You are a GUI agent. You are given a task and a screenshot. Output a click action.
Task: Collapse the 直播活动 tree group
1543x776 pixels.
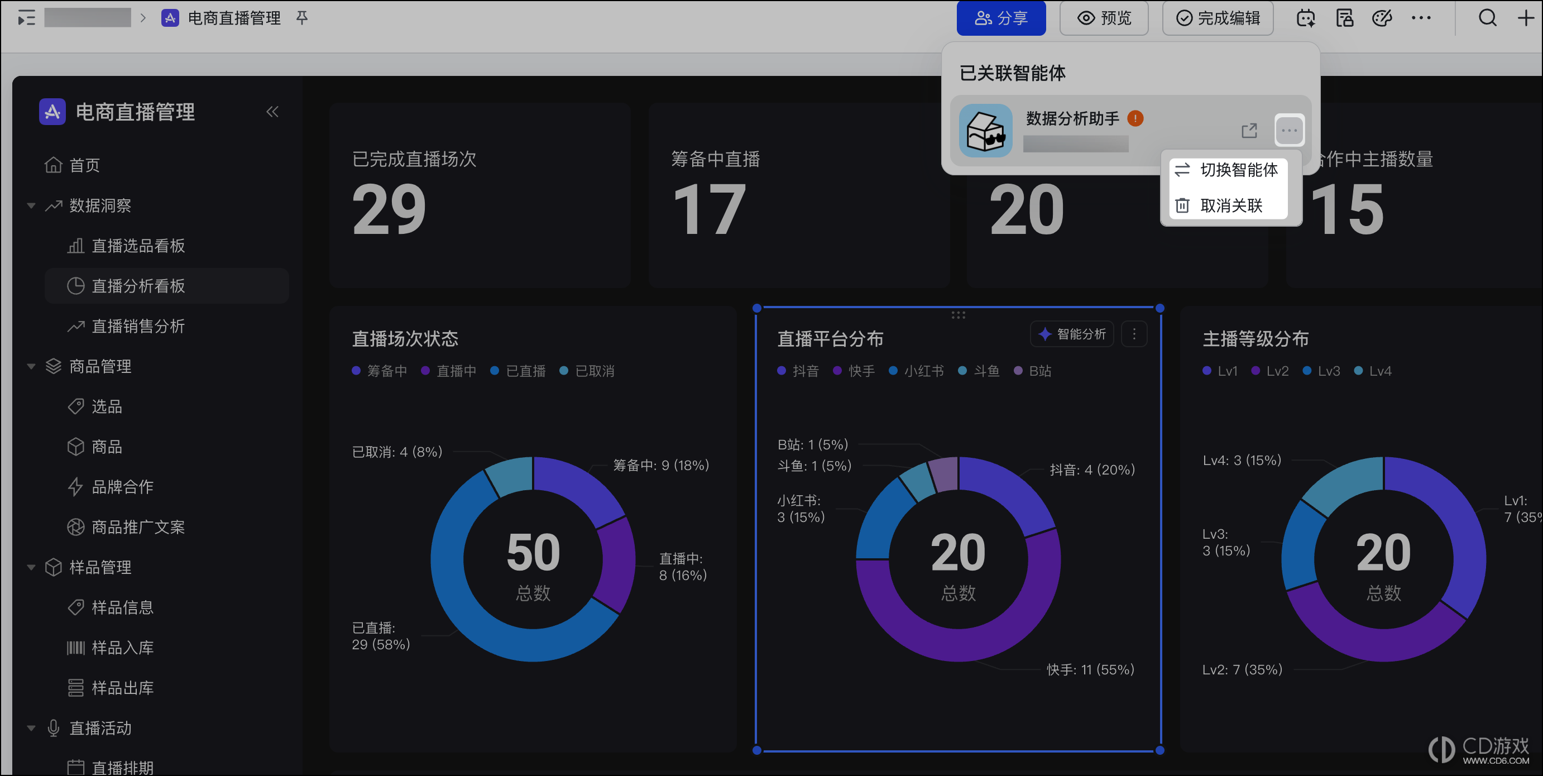tap(31, 727)
